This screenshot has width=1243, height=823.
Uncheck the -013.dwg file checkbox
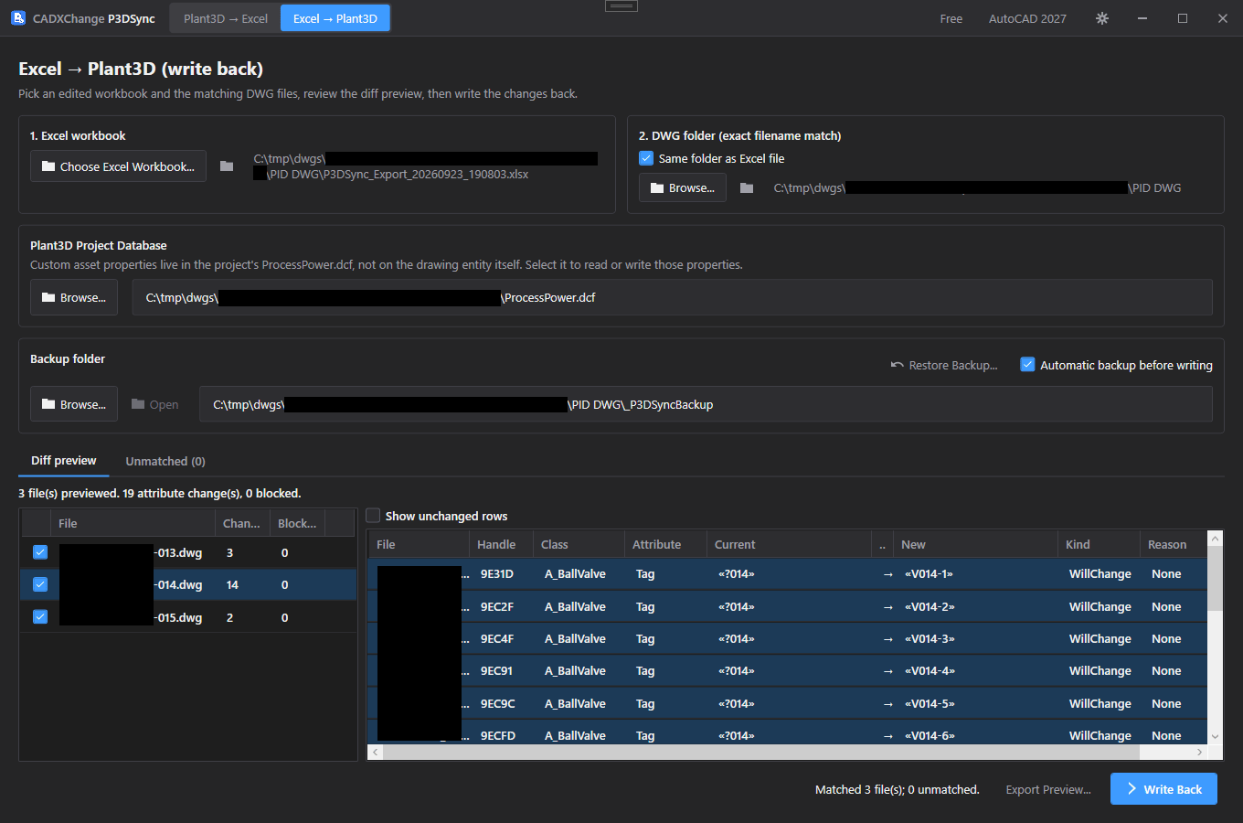[x=40, y=552]
